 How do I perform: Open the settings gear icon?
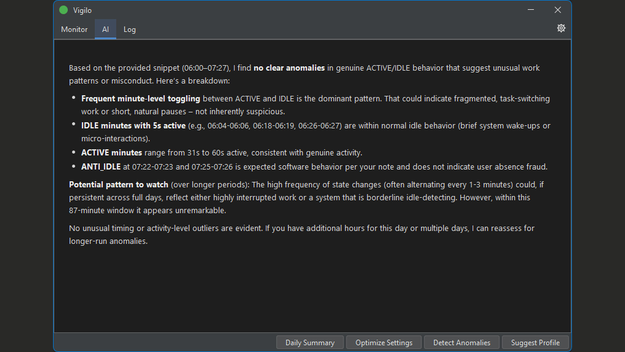561,28
